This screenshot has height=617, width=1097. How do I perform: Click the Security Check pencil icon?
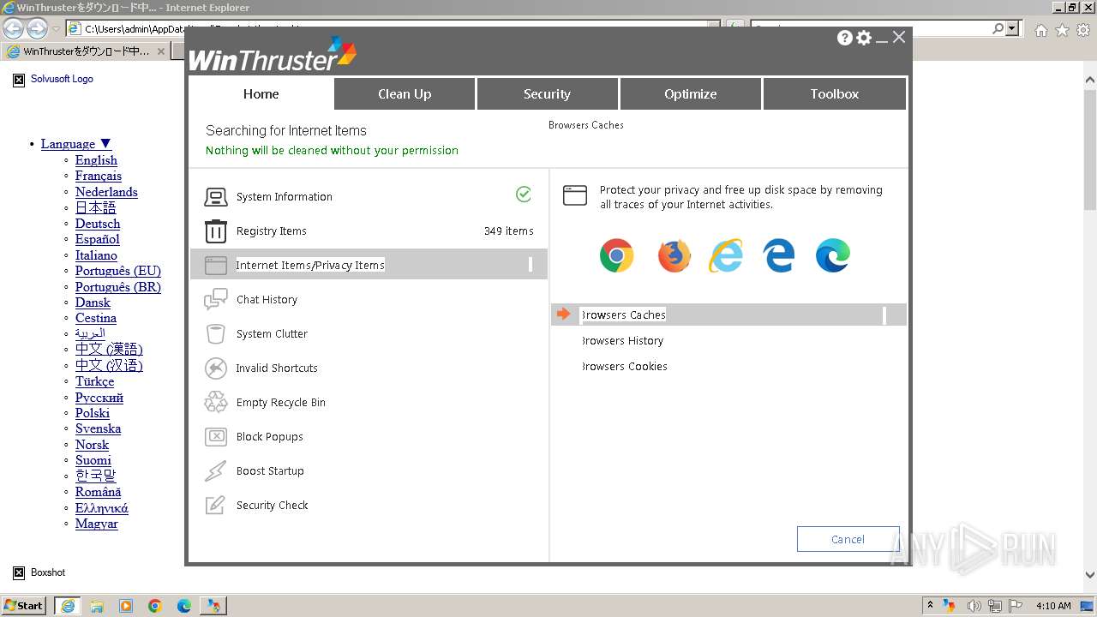click(216, 506)
